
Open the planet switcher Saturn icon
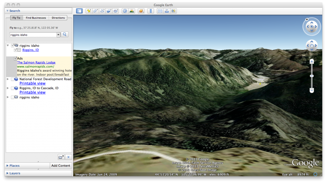coord(141,11)
